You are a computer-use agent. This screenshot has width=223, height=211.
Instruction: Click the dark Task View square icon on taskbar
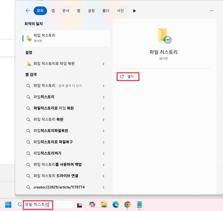pos(80,205)
